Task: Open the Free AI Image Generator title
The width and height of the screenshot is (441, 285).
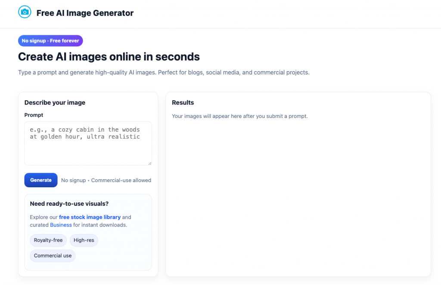Action: (85, 13)
